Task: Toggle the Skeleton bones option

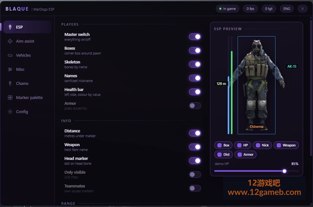Action: click(x=195, y=64)
